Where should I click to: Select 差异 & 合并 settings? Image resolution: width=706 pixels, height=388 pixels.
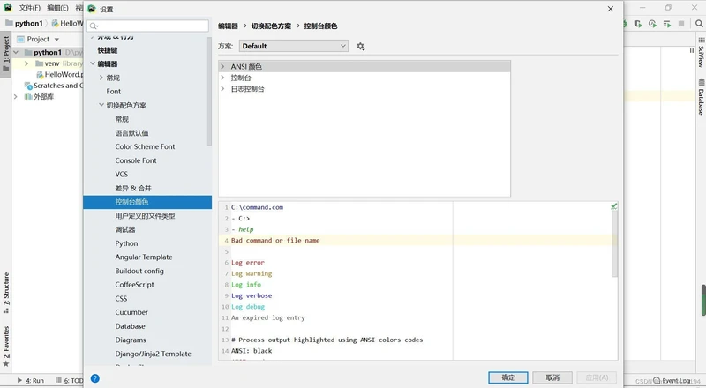click(133, 188)
